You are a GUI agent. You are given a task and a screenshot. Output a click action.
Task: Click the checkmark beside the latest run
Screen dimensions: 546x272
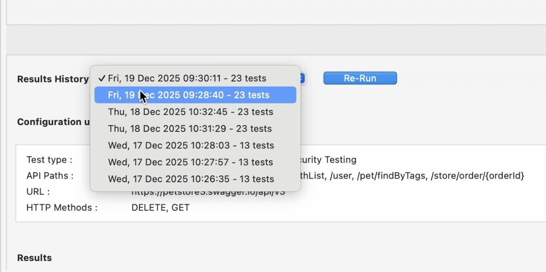coord(102,78)
